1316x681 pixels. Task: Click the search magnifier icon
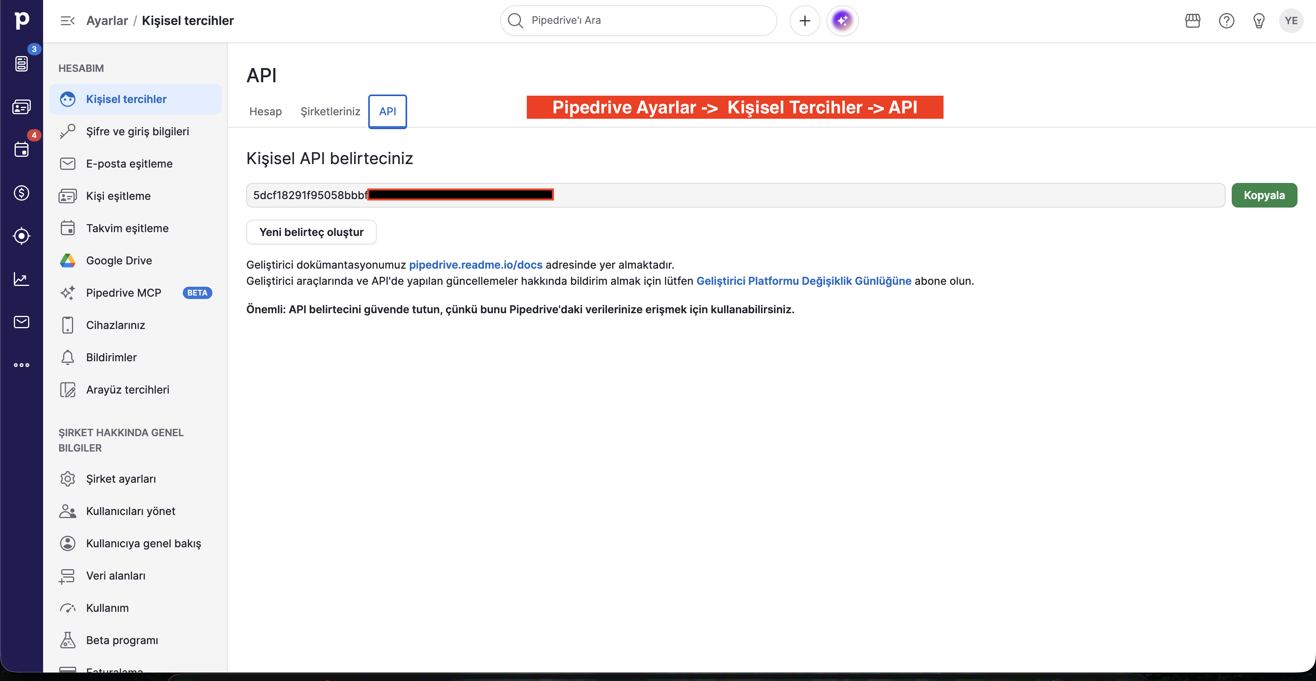coord(516,21)
